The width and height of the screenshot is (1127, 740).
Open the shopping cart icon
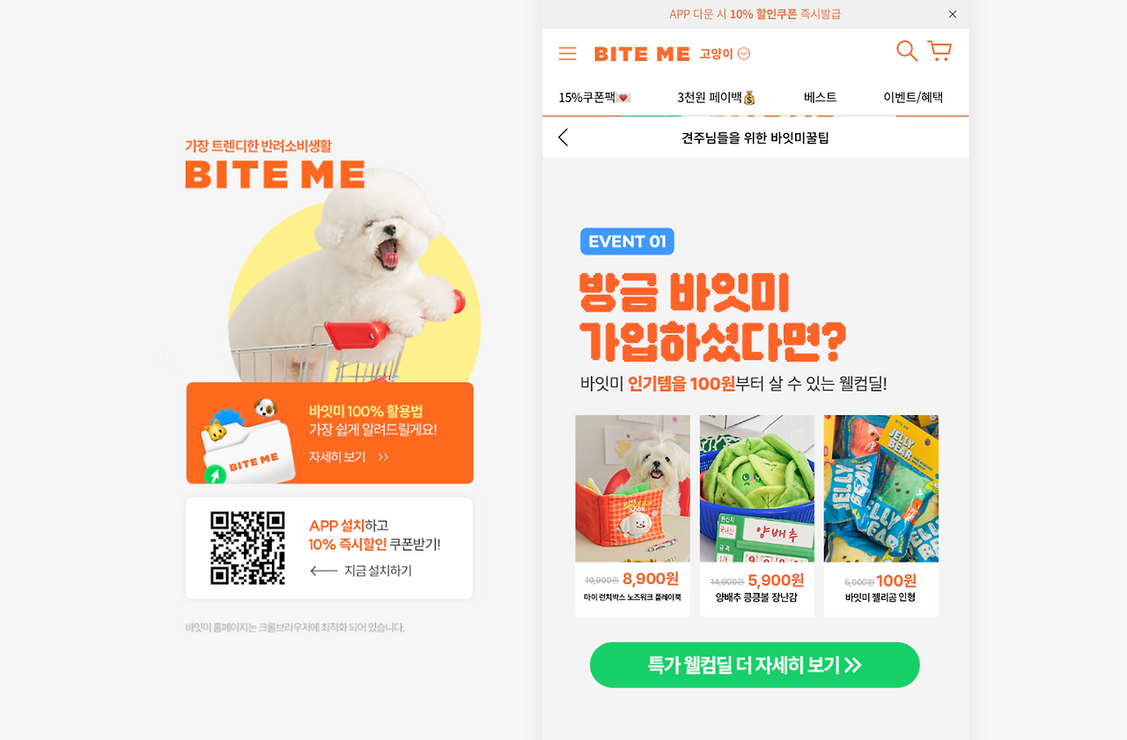[939, 51]
